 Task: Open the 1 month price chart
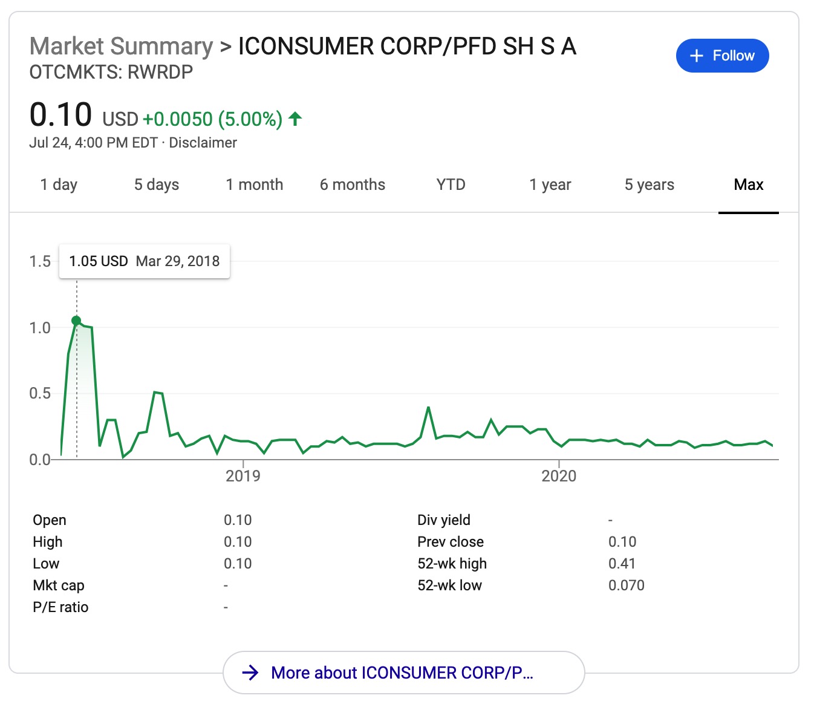click(x=255, y=184)
